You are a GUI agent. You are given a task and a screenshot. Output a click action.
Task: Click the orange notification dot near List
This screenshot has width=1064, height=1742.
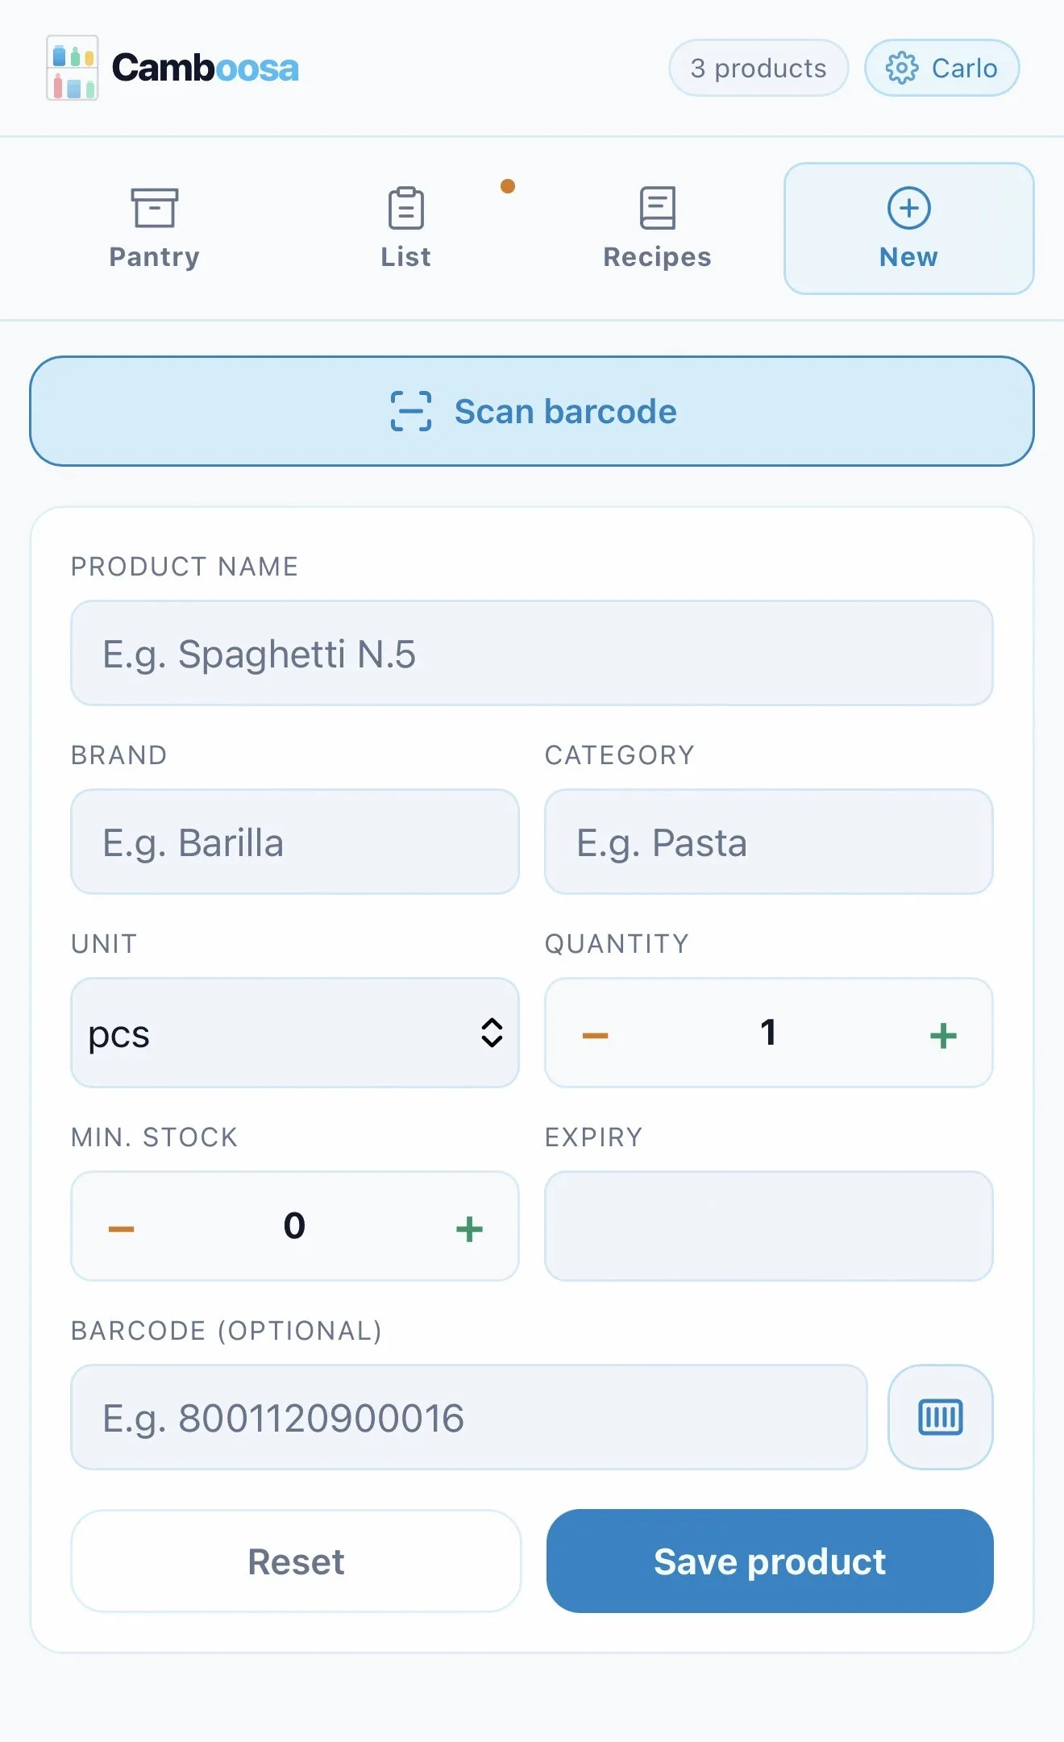point(509,185)
